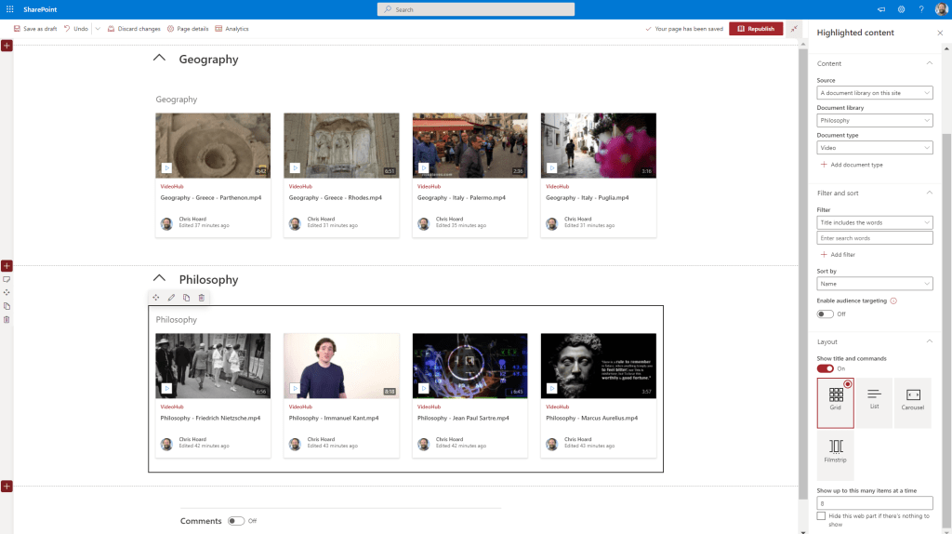952x534 pixels.
Task: Click the move web part icon
Action: pos(156,298)
